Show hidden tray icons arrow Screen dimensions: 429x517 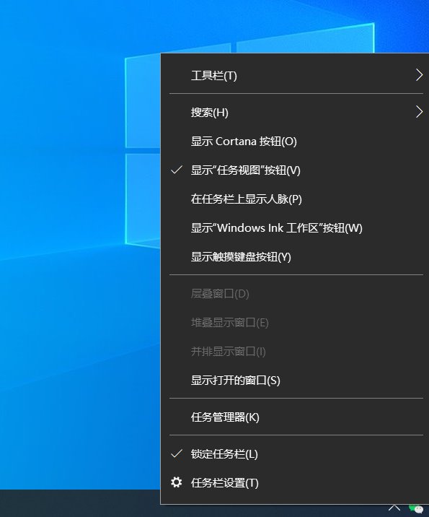[x=394, y=508]
